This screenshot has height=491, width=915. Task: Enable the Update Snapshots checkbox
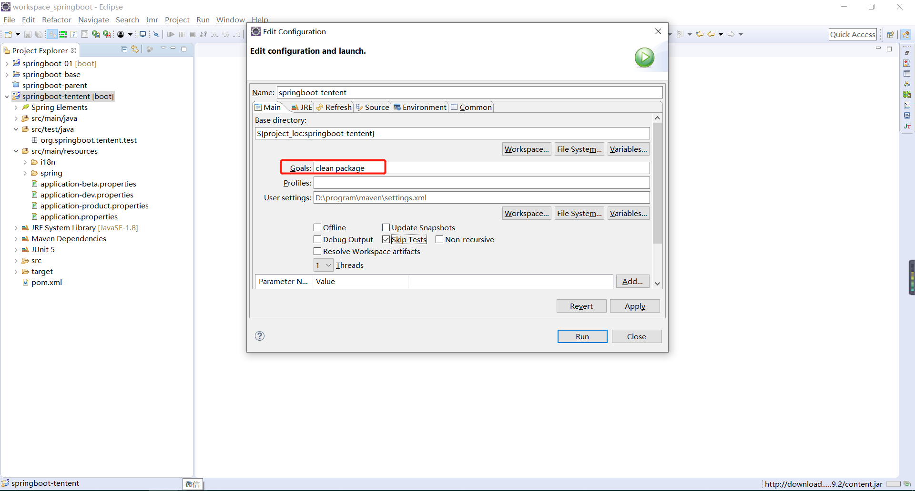(386, 227)
